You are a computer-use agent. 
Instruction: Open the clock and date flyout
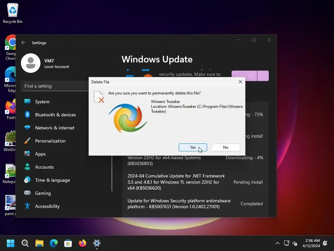click(311, 243)
